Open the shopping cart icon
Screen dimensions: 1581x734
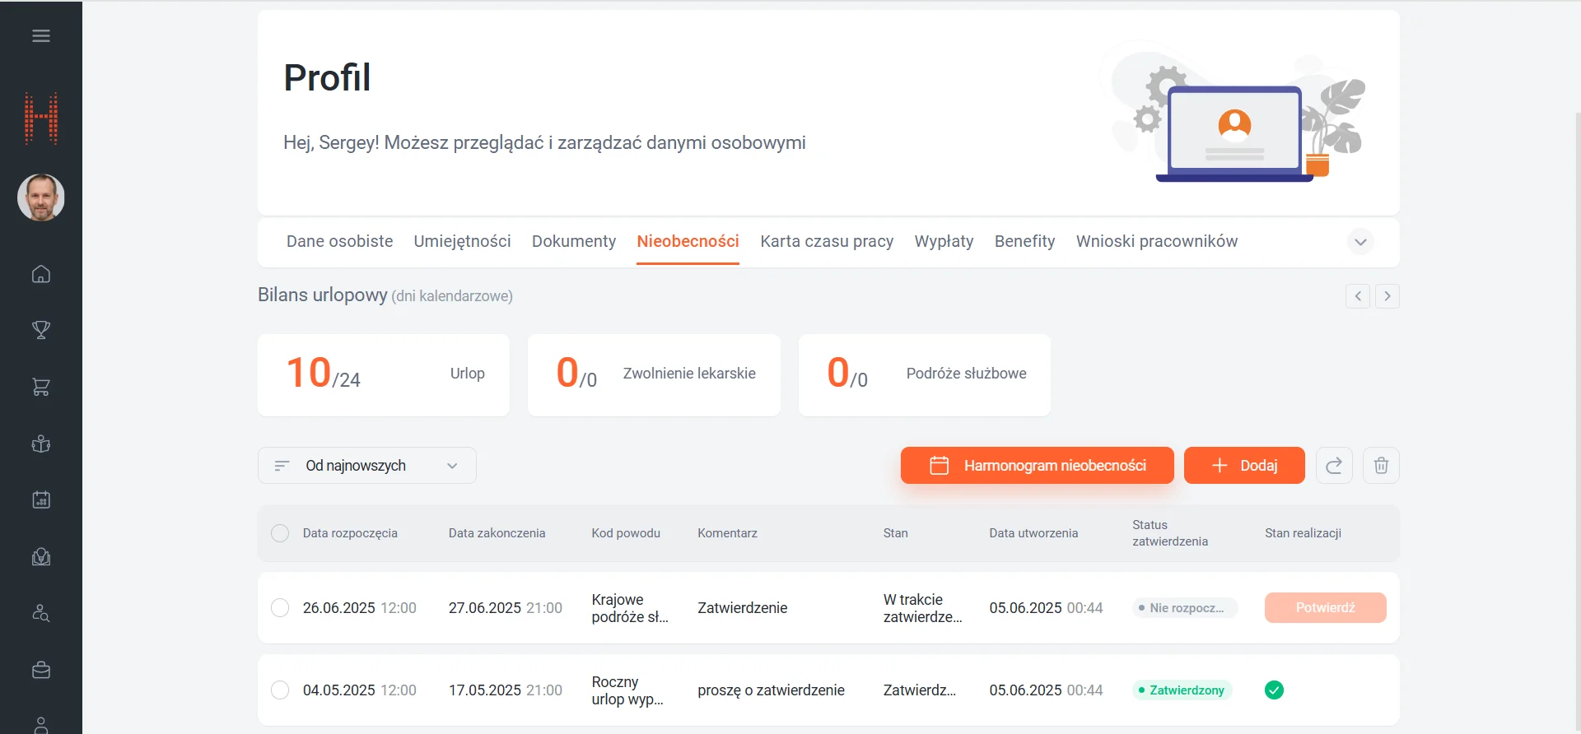click(41, 387)
